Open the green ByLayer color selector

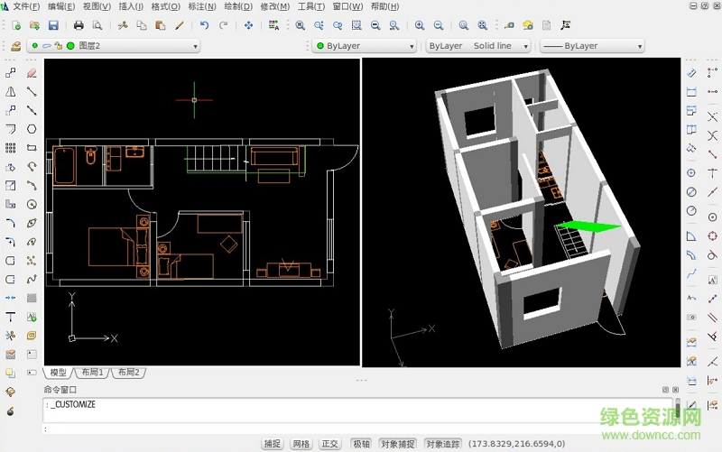click(x=365, y=46)
